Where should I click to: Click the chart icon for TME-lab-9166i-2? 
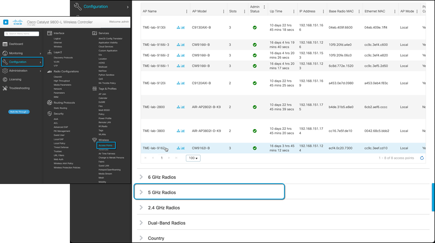(x=183, y=55)
